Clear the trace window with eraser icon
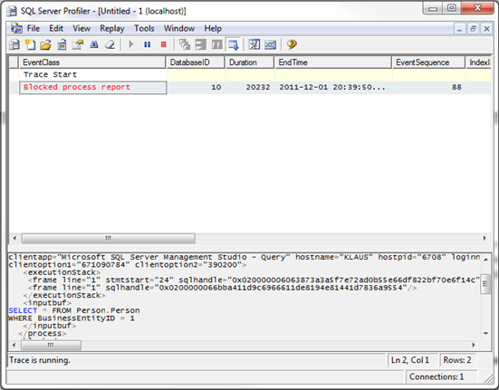 click(110, 44)
